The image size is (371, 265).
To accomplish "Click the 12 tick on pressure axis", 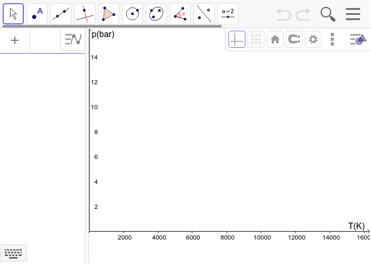I will pos(94,82).
